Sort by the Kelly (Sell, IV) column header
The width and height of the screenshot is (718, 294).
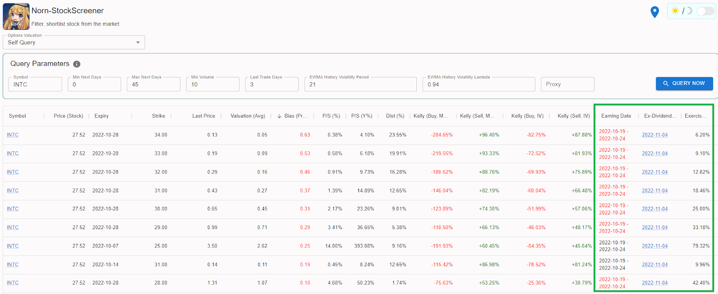point(574,116)
